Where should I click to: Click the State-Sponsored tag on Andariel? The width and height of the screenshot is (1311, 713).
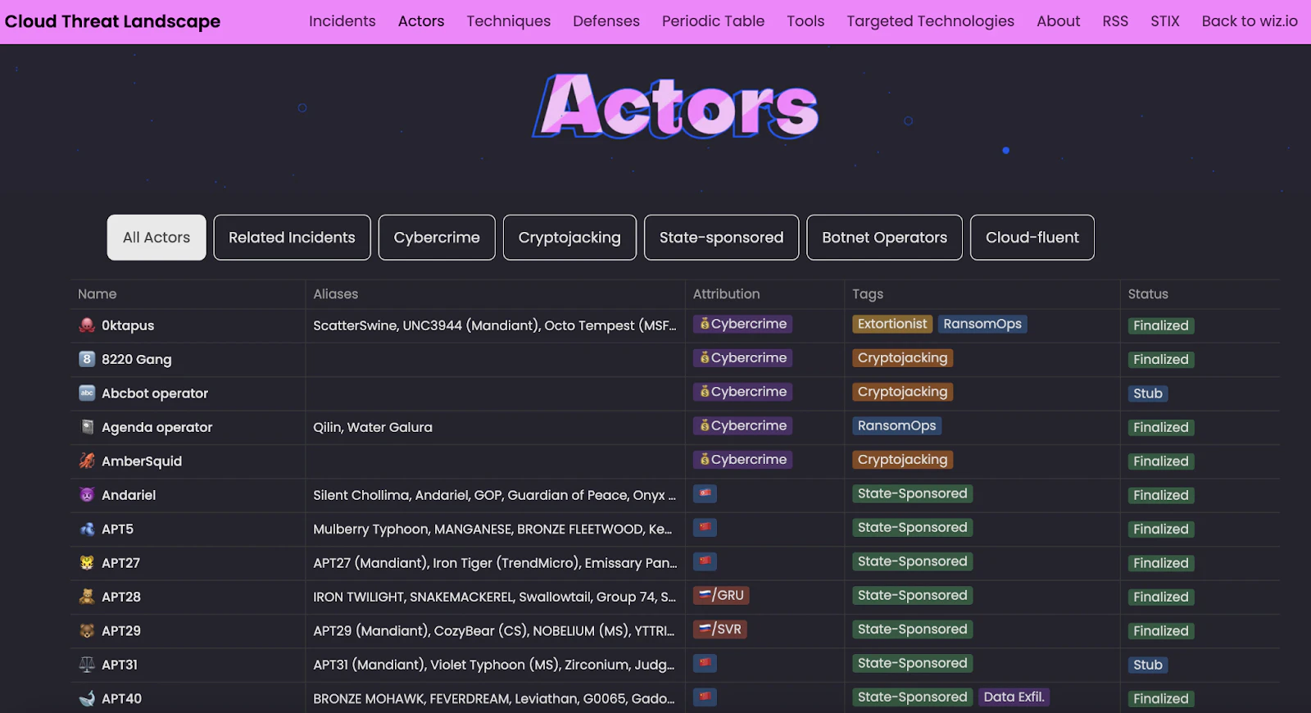click(912, 493)
